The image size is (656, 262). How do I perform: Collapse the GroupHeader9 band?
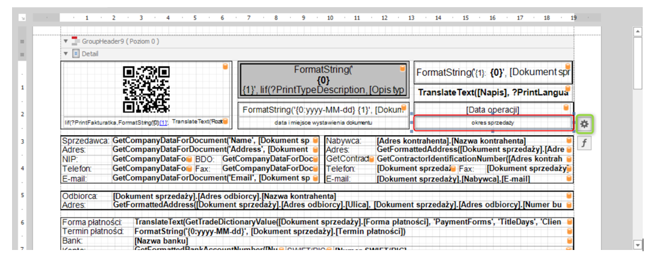66,41
